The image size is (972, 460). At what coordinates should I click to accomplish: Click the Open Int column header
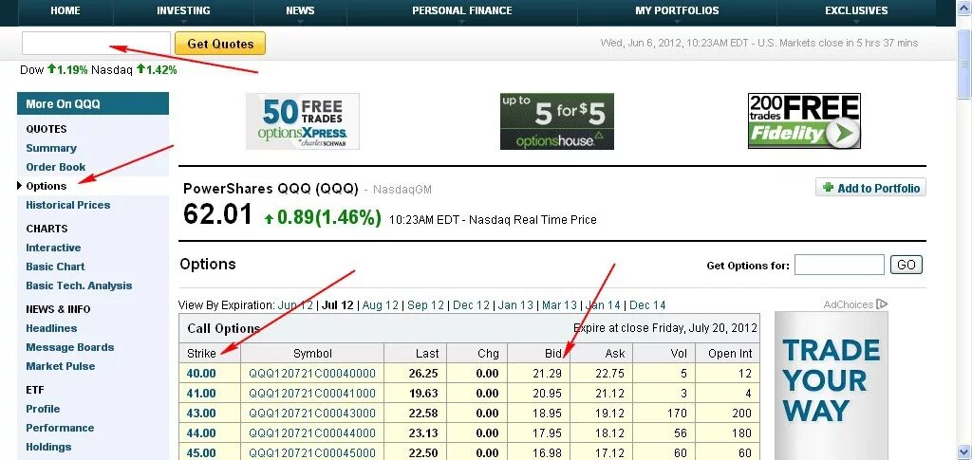[730, 354]
